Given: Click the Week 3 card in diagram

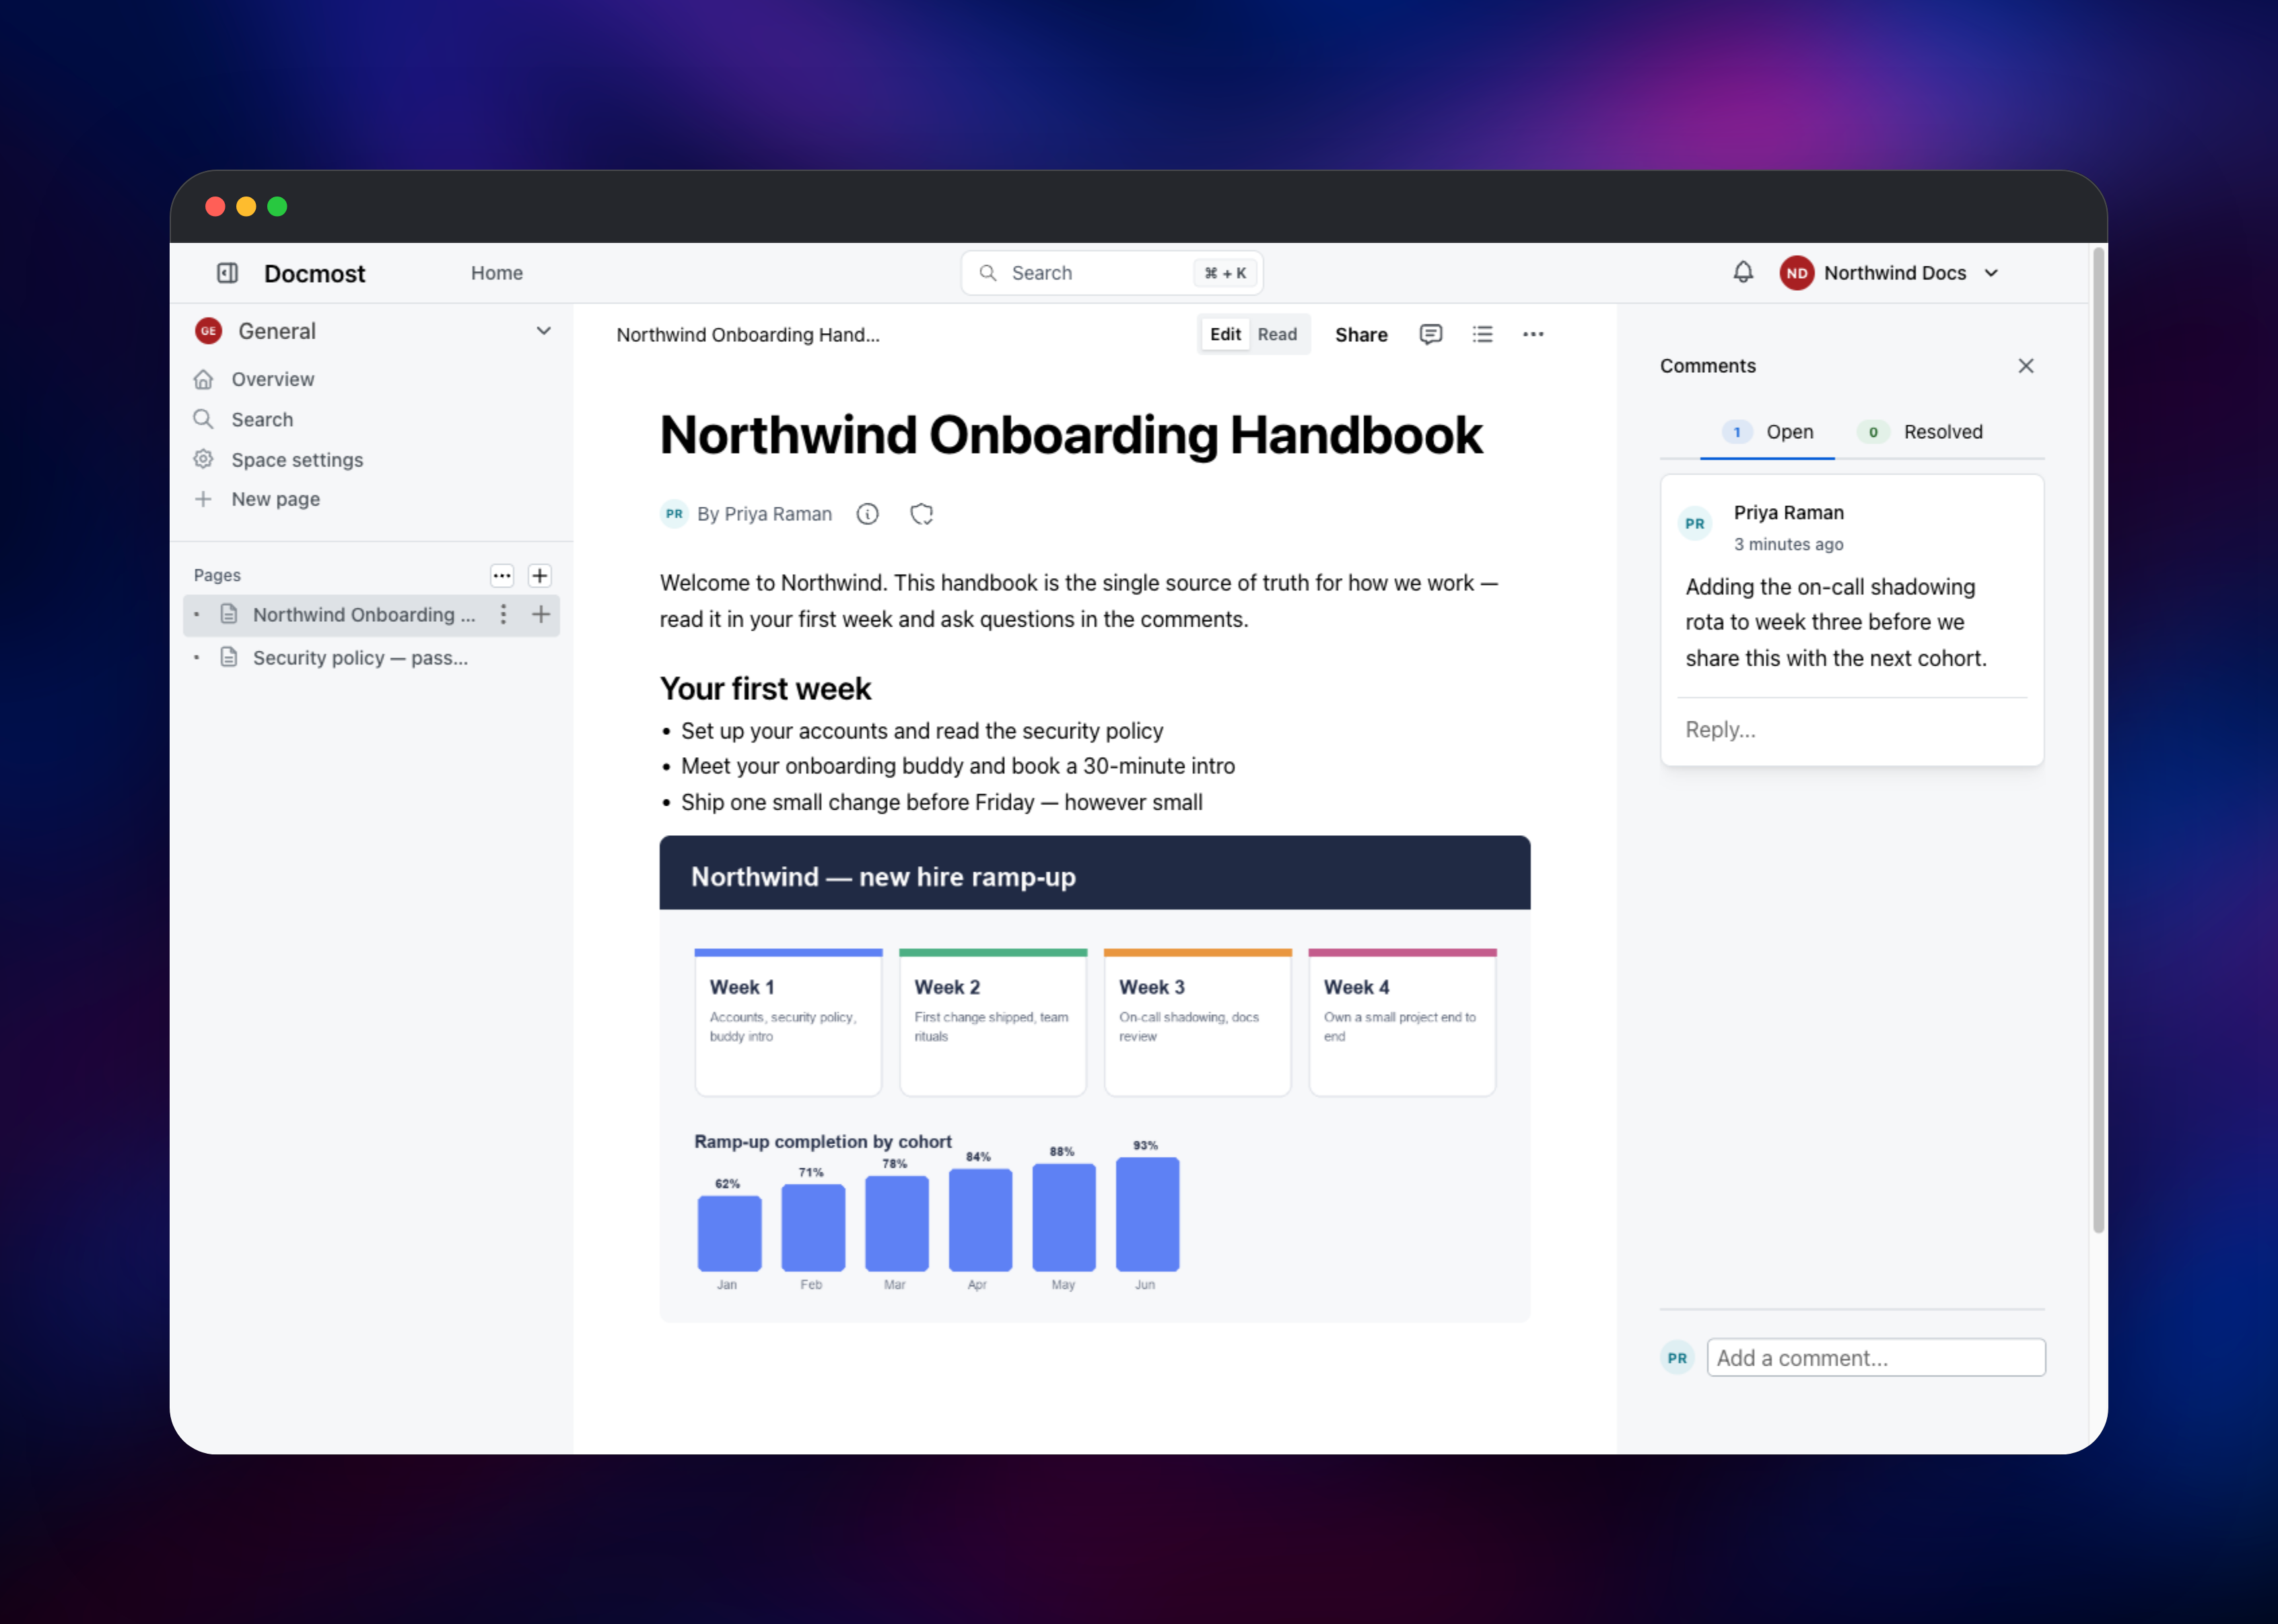Looking at the screenshot, I should [1197, 1022].
